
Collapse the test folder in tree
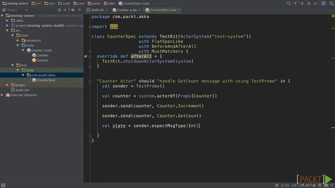13,65
